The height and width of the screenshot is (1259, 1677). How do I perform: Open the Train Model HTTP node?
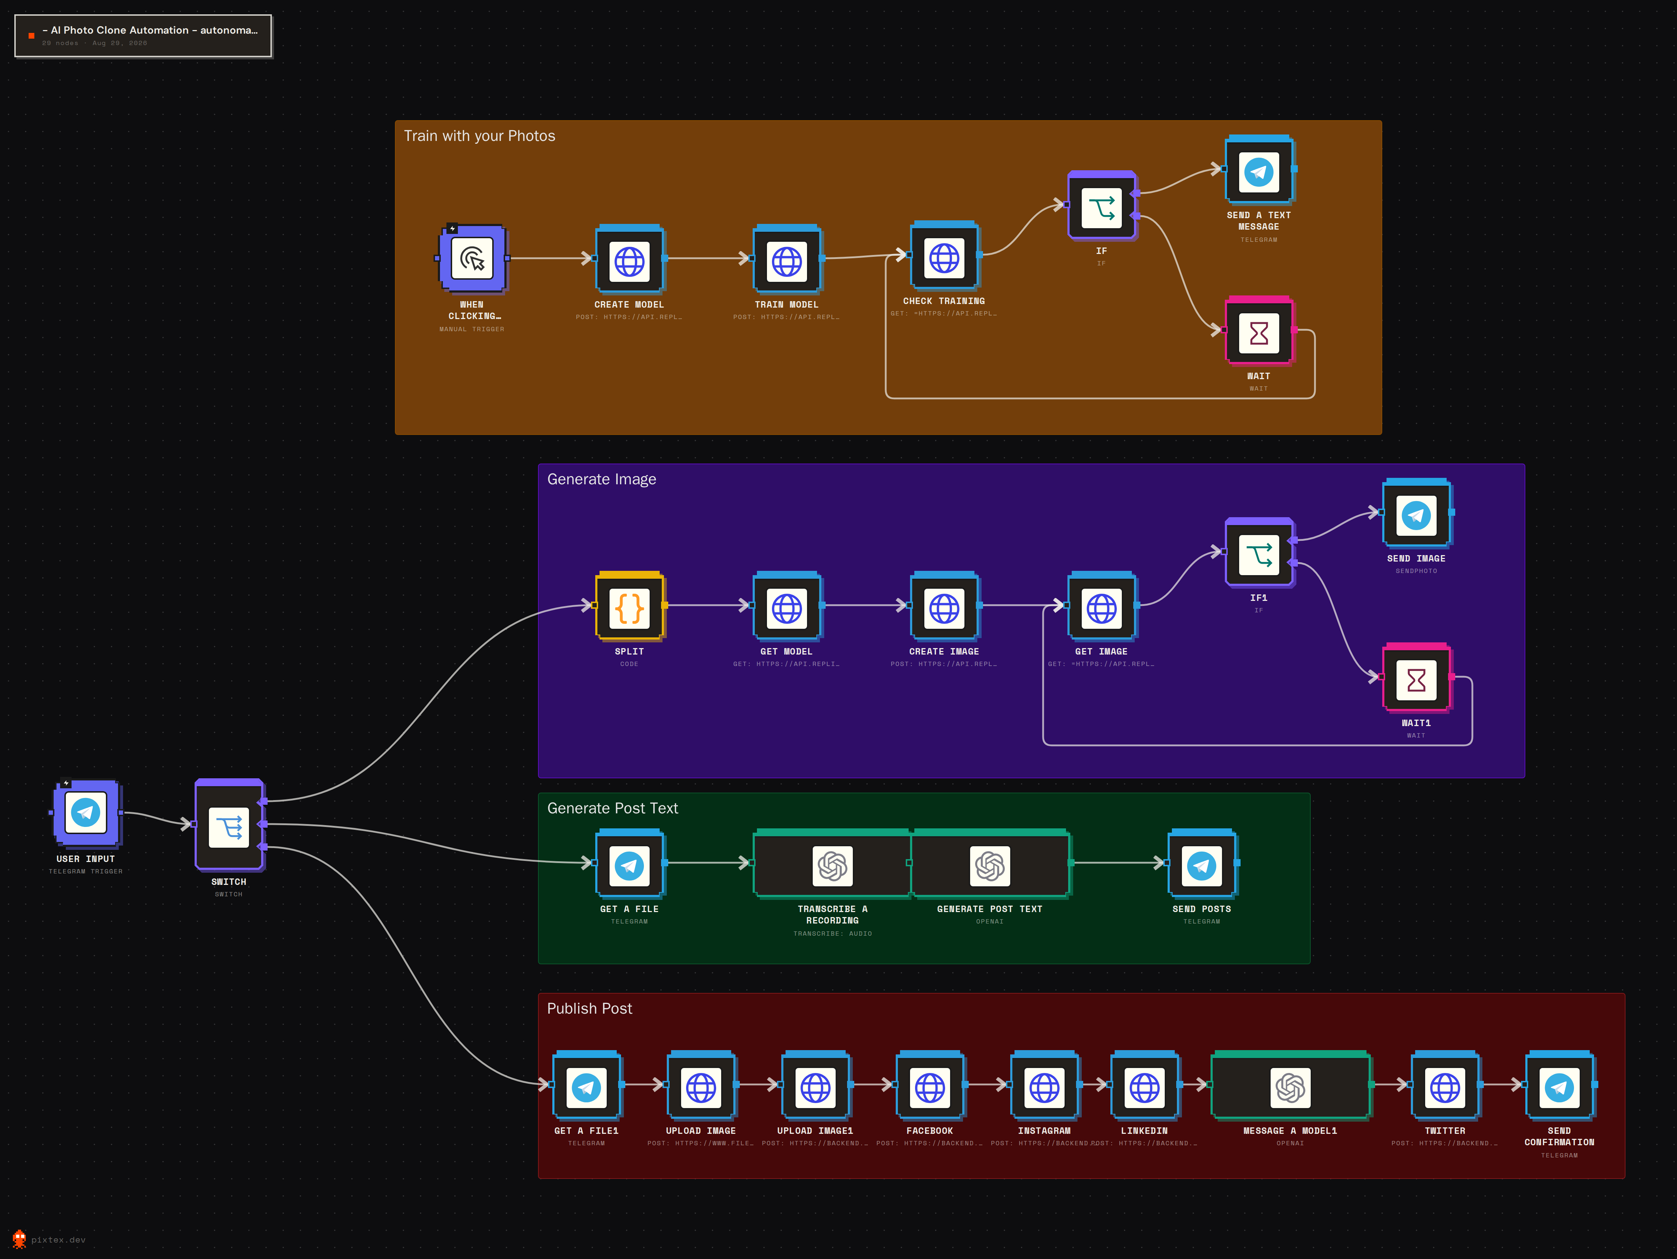tap(787, 259)
